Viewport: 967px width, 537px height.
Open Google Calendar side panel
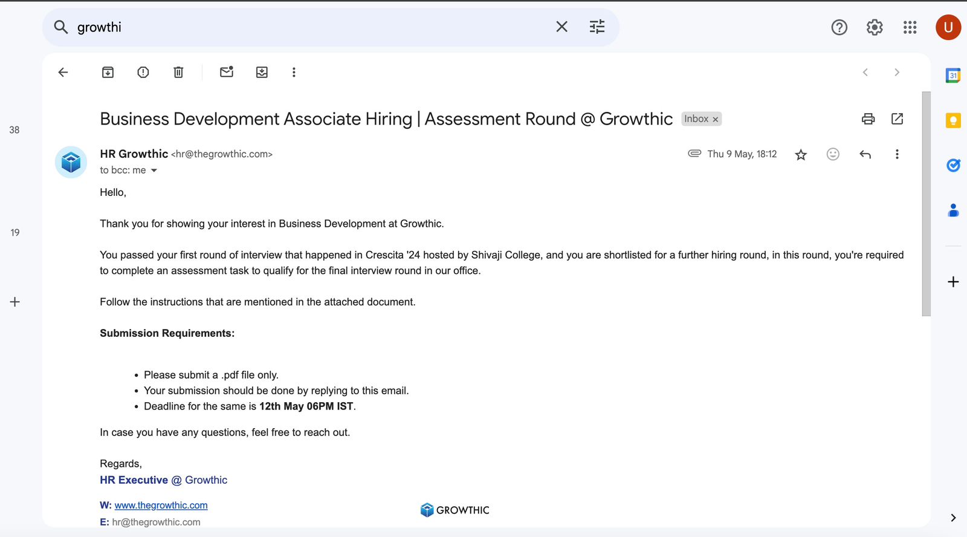coord(953,76)
